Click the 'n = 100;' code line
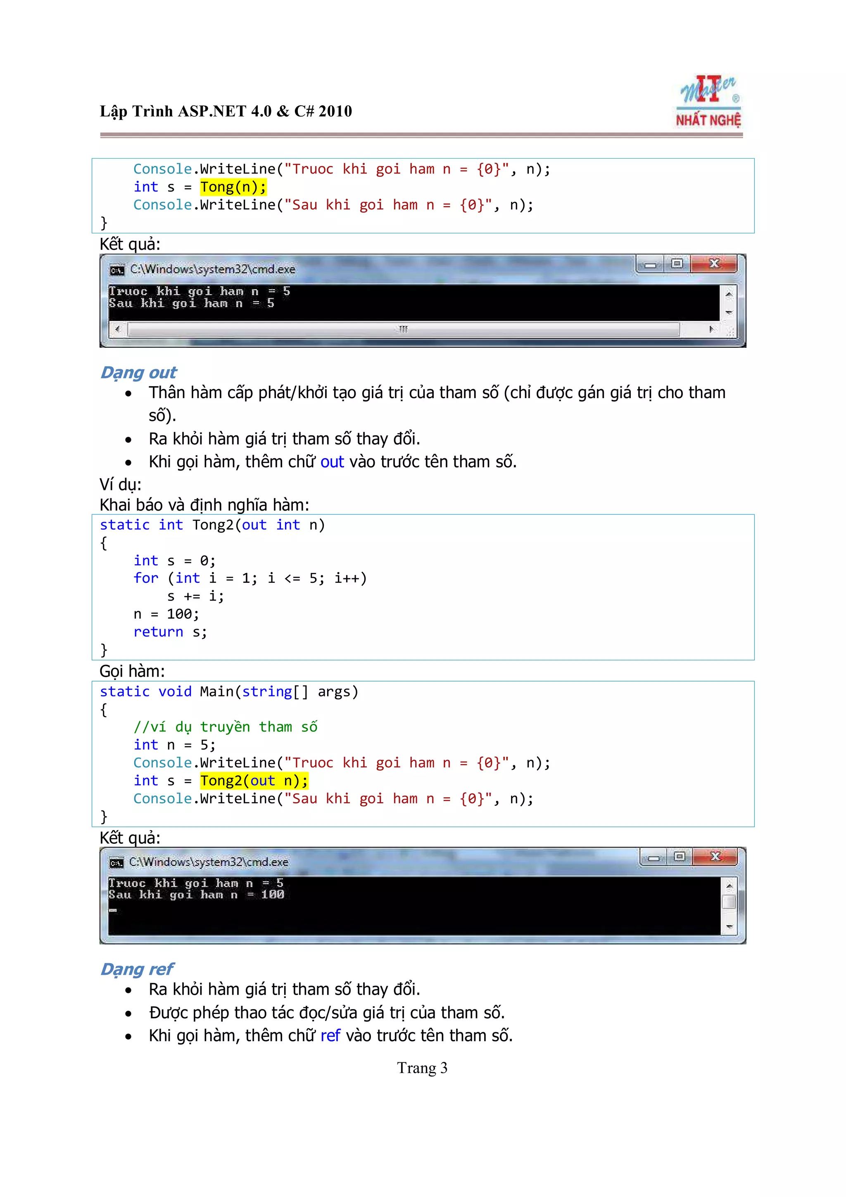The width and height of the screenshot is (846, 1197). click(166, 614)
